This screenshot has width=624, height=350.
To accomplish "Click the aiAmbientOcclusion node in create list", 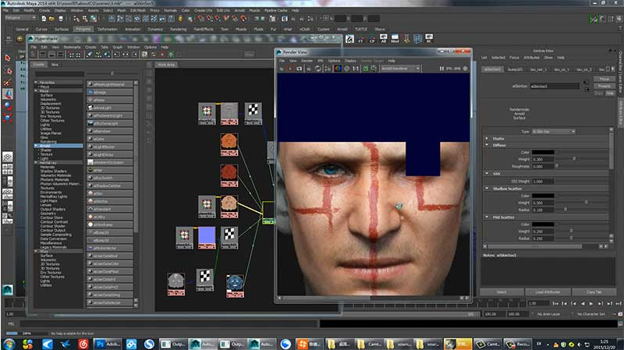I will pyautogui.click(x=110, y=162).
